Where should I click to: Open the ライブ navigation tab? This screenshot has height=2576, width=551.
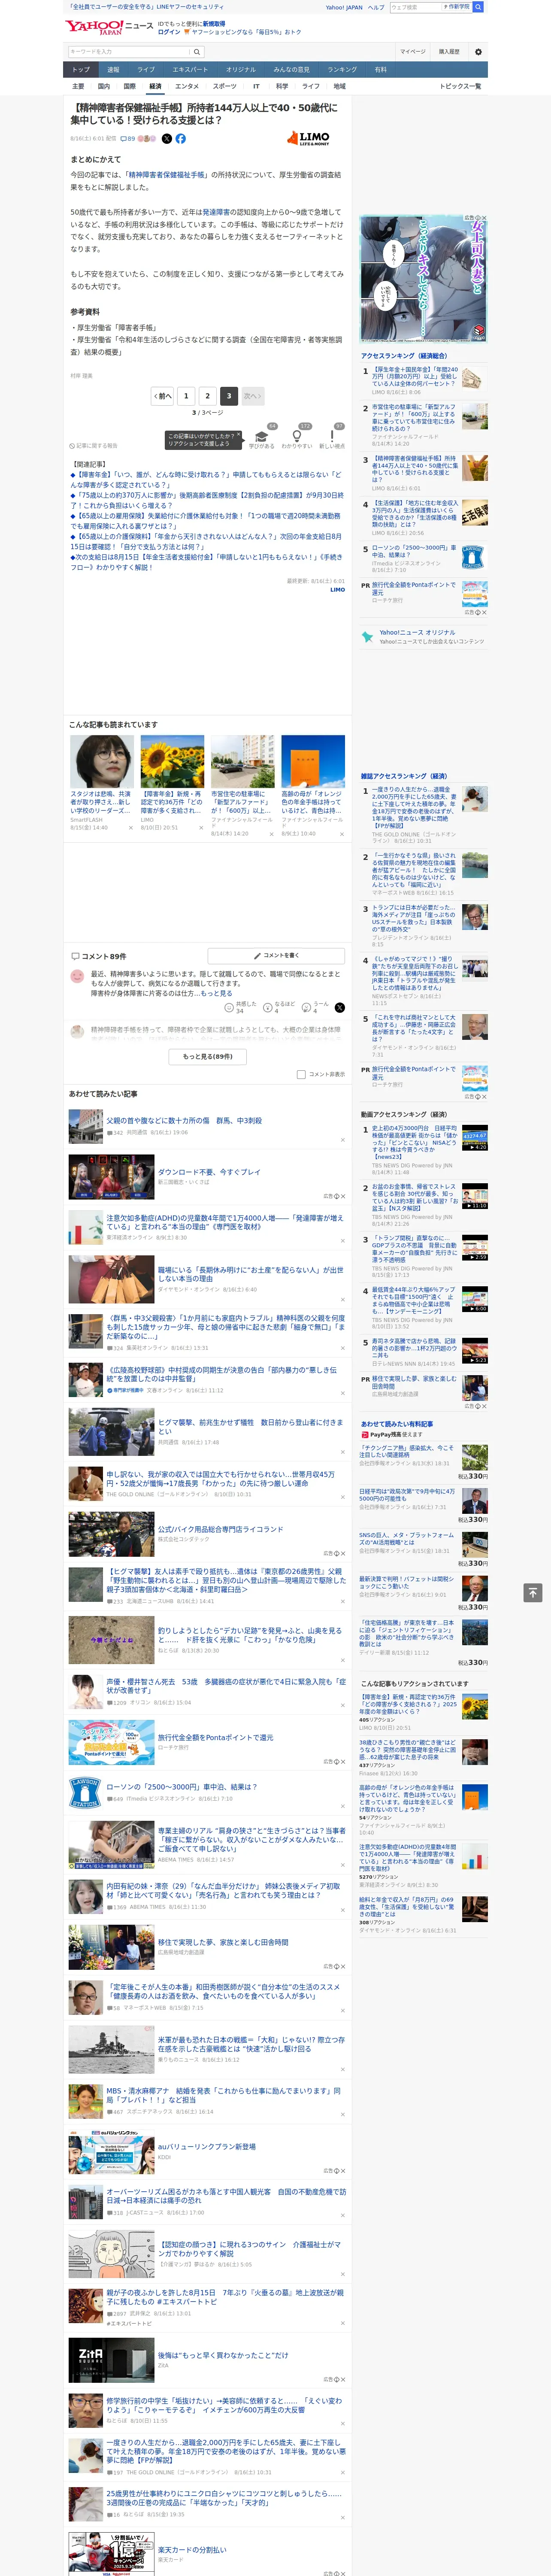click(146, 70)
